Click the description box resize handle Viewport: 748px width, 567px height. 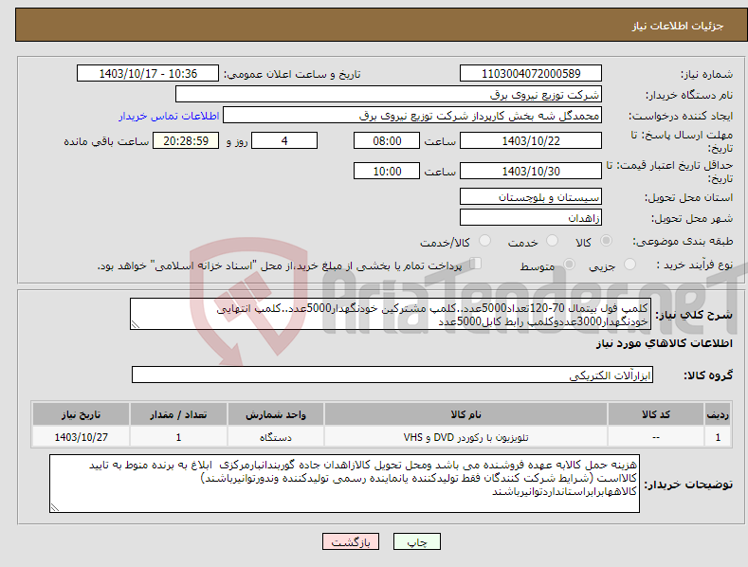135,324
